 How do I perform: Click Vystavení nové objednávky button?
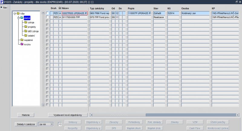pyautogui.click(x=68, y=115)
